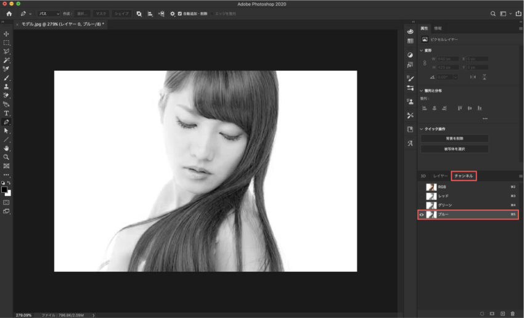Save selection as channel icon
The width and height of the screenshot is (524, 318).
click(492, 314)
